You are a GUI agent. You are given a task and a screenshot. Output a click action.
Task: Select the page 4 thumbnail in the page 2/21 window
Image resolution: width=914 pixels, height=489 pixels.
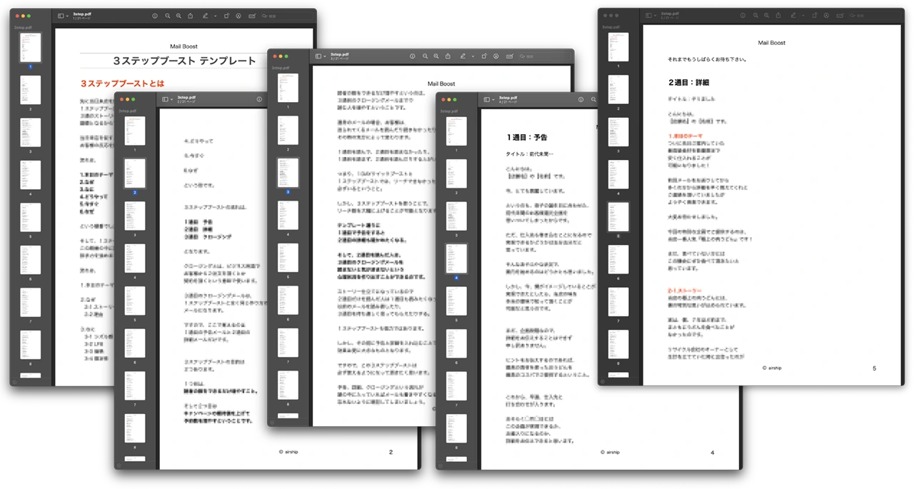point(135,258)
